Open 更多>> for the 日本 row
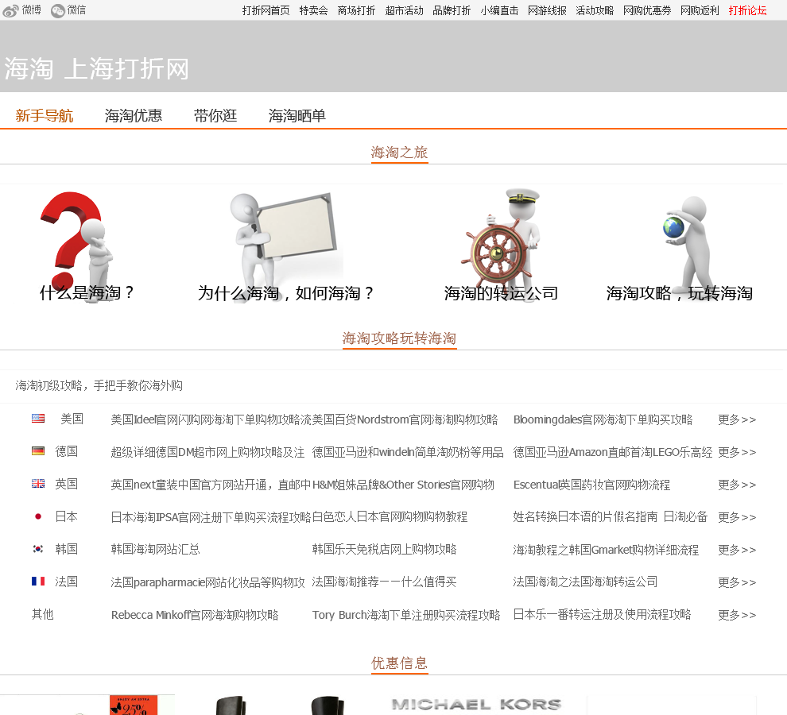Image resolution: width=787 pixels, height=715 pixels. pyautogui.click(x=737, y=517)
